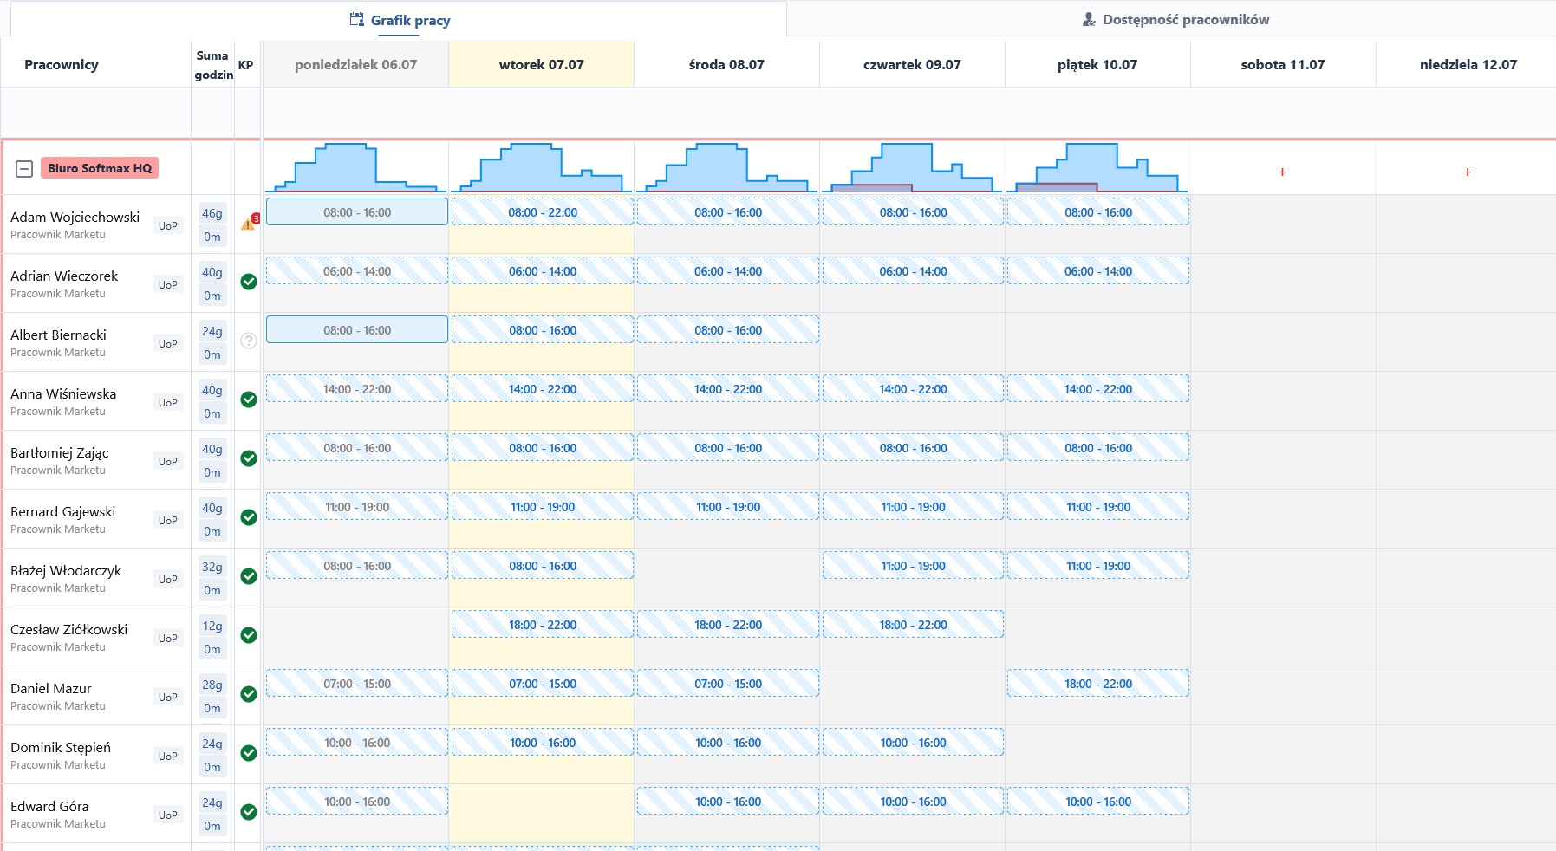Click the green check icon for Edward Góra
The height and width of the screenshot is (851, 1556).
pyautogui.click(x=249, y=812)
